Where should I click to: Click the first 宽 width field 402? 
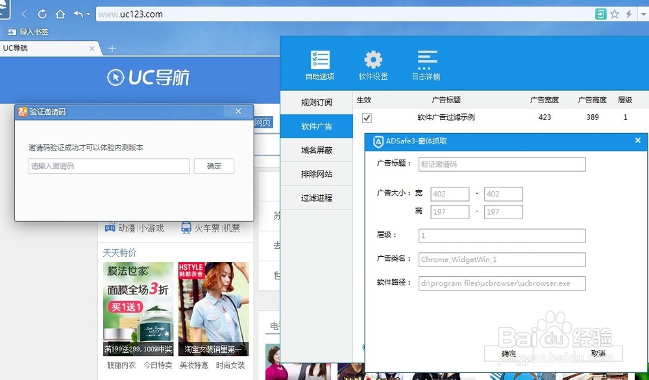tap(450, 194)
